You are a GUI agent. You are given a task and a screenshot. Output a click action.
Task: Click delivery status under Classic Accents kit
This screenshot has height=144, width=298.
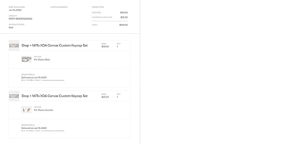tap(34, 128)
